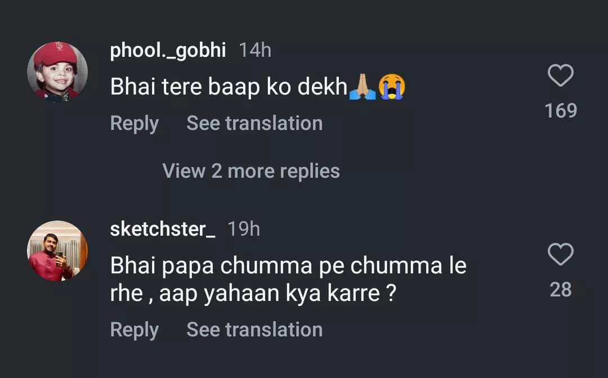Expand View 2 more replies
The image size is (608, 378).
[251, 171]
